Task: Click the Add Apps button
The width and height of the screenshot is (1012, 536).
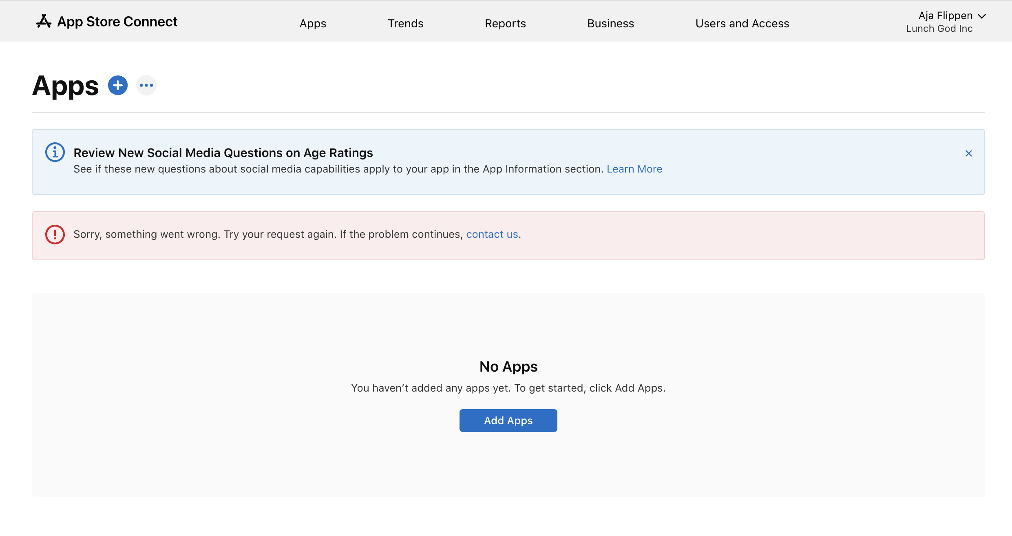Action: [508, 421]
